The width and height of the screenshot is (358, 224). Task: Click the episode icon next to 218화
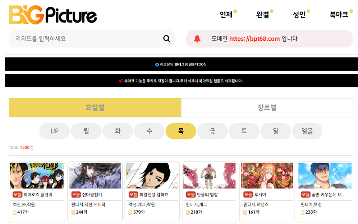[x=188, y=212]
